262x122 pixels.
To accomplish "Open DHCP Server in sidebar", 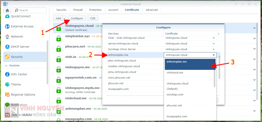I will [x=20, y=47].
